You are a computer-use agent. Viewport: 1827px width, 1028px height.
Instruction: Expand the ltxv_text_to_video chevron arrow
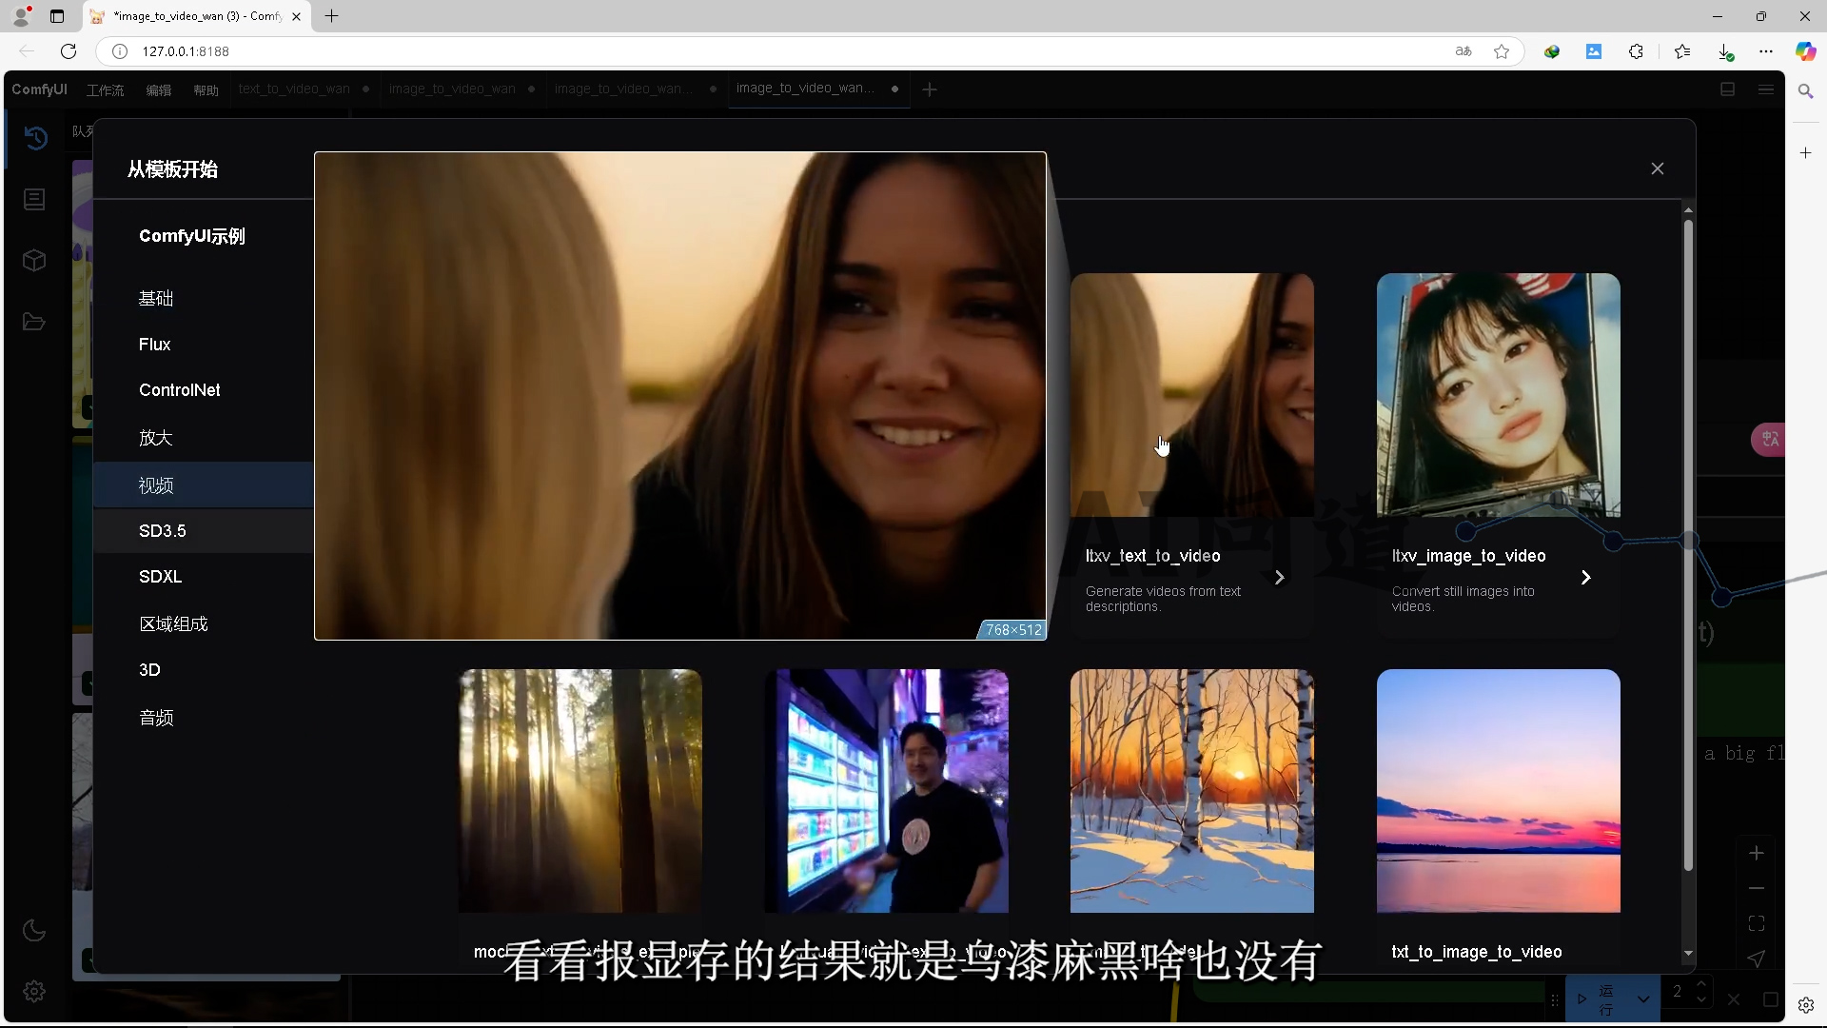pos(1279,578)
